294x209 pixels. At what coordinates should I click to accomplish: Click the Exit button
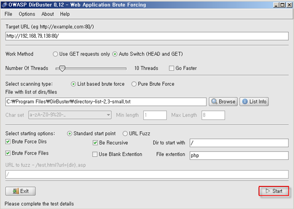coord(20,191)
